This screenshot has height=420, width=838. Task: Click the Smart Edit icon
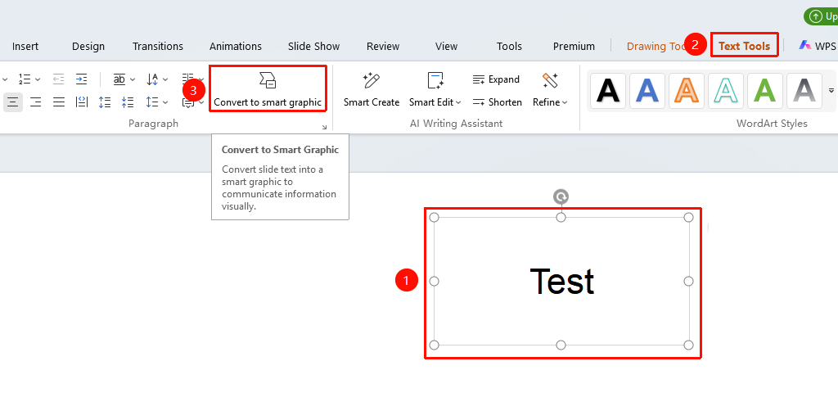click(x=435, y=81)
